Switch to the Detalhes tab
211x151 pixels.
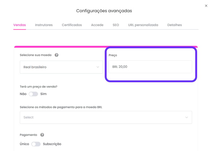[x=174, y=25]
